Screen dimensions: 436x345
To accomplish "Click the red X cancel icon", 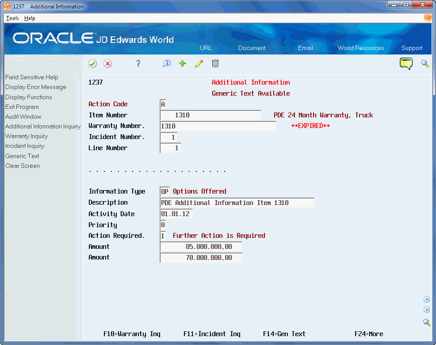I will (107, 64).
